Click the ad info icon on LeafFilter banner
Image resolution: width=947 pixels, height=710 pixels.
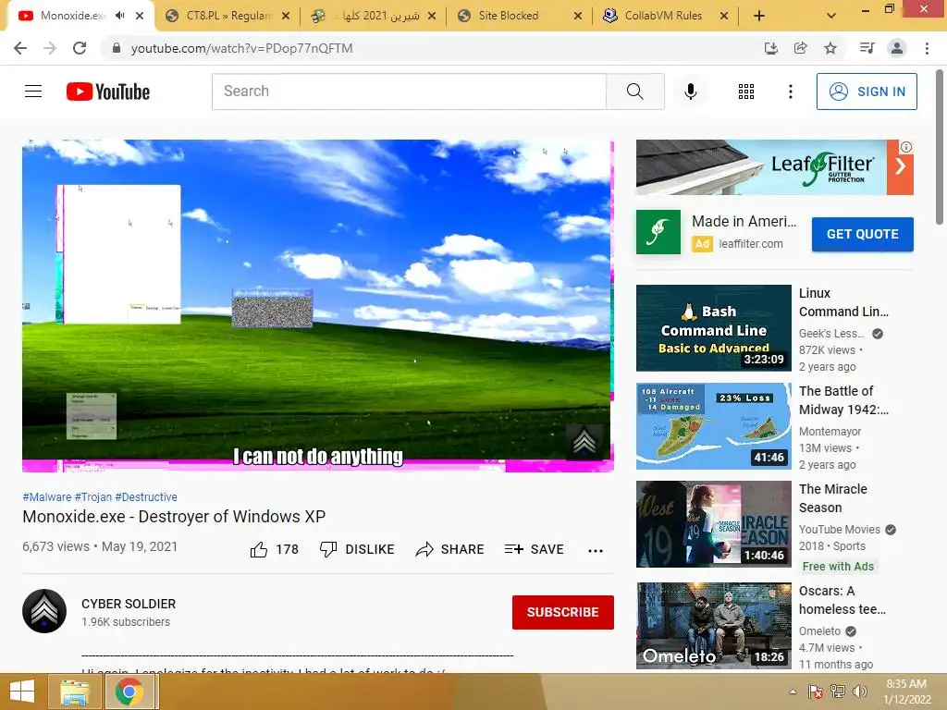click(906, 147)
